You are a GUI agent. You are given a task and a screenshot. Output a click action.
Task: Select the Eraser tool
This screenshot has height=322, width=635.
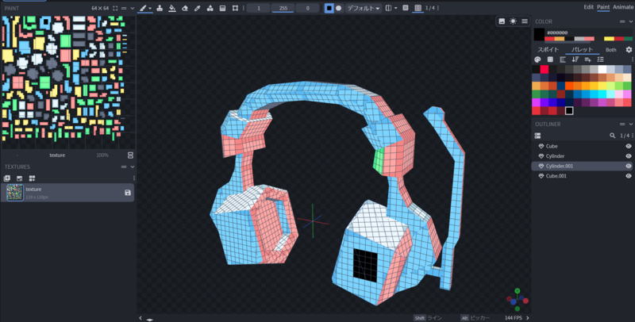(185, 8)
